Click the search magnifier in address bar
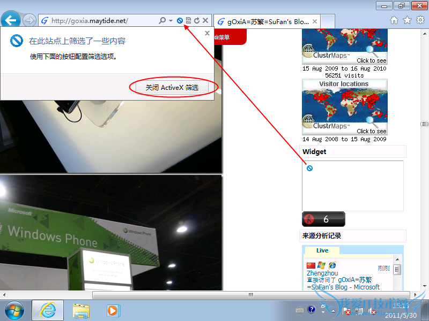429x321 pixels. tap(162, 20)
